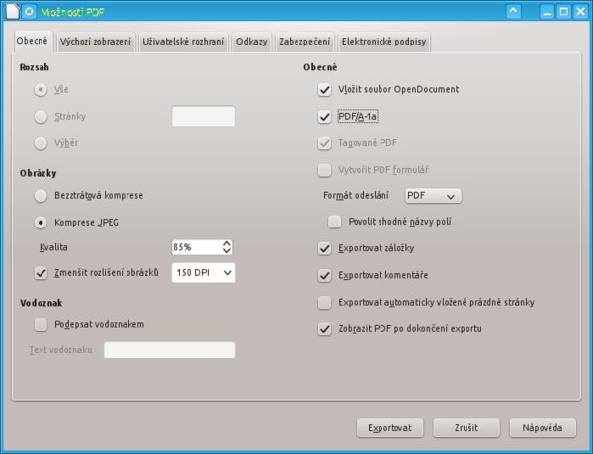Select the Stránky radio button
The height and width of the screenshot is (454, 593).
coord(41,117)
